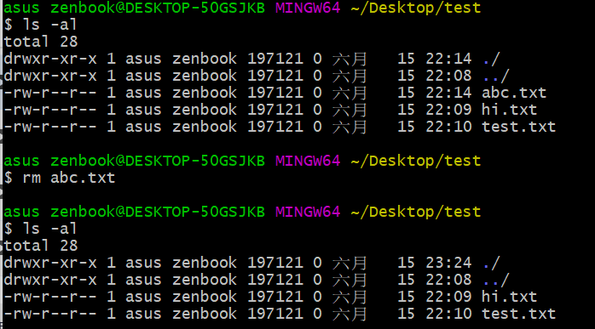Click hi.txt in the second listing
Viewport: 595px width, 329px height.
tap(509, 297)
